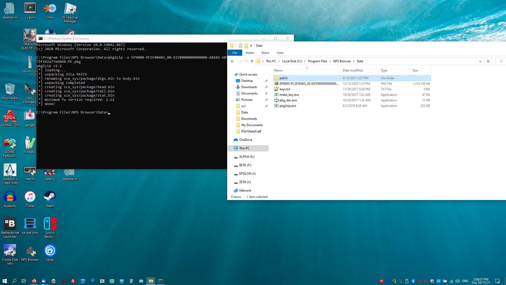Viewport: 506px width, 285px height.
Task: Sort files by Size column
Action: pos(421,70)
